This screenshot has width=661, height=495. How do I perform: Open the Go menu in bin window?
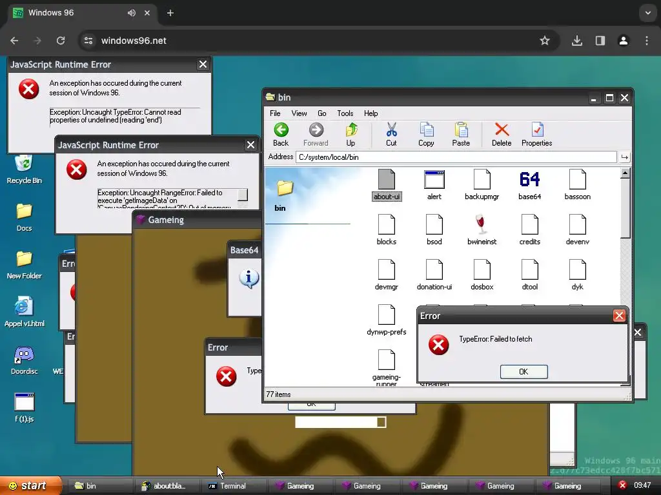tap(321, 113)
